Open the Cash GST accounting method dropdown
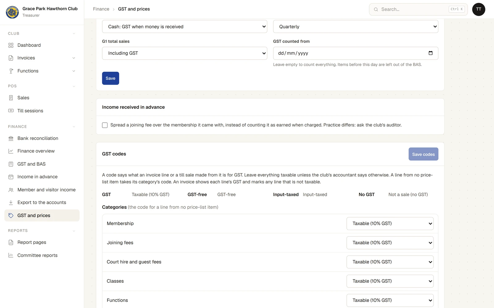The width and height of the screenshot is (494, 308). (185, 26)
